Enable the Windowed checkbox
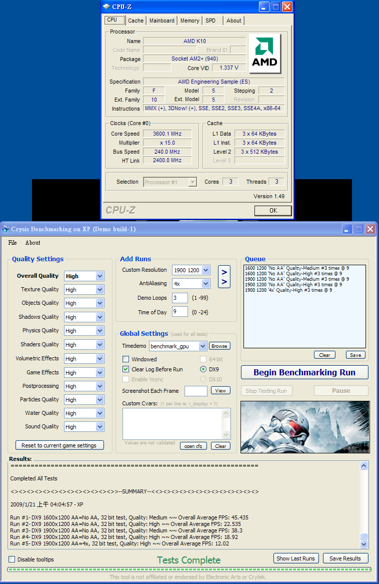This screenshot has height=584, width=379. click(126, 359)
